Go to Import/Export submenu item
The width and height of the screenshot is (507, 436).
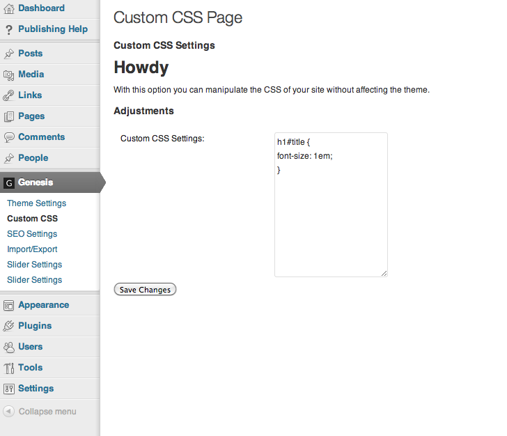coord(32,249)
